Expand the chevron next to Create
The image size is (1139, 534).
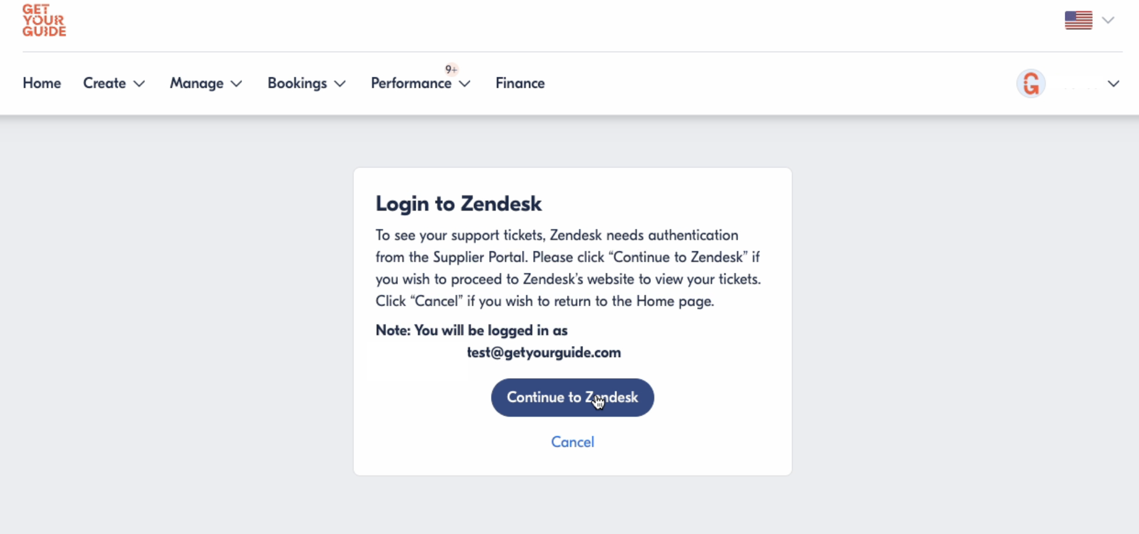pos(139,84)
